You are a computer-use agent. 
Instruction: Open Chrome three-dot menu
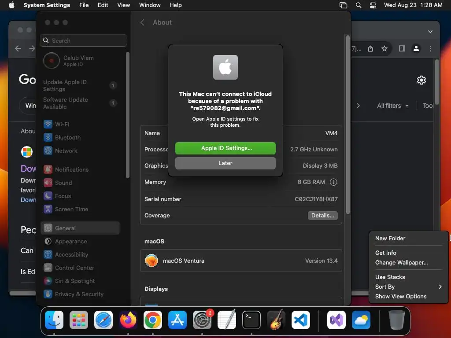[x=431, y=48]
